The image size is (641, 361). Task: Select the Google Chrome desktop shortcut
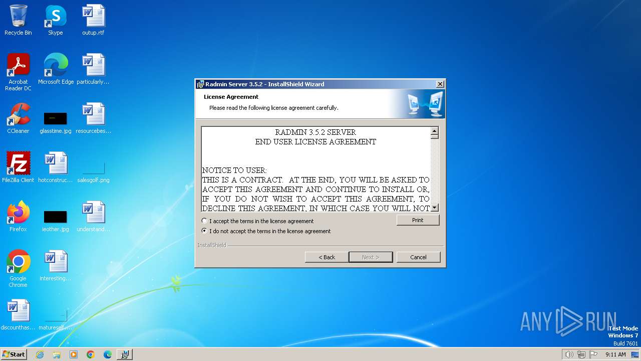click(18, 269)
